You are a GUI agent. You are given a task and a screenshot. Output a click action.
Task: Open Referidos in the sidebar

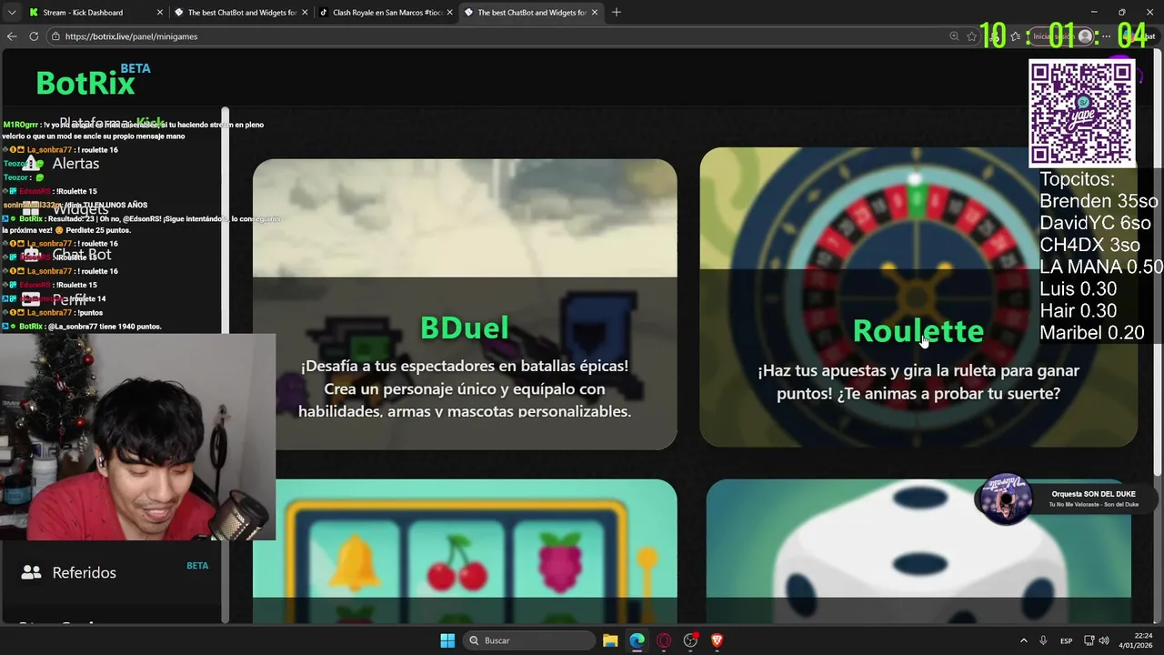(x=84, y=572)
